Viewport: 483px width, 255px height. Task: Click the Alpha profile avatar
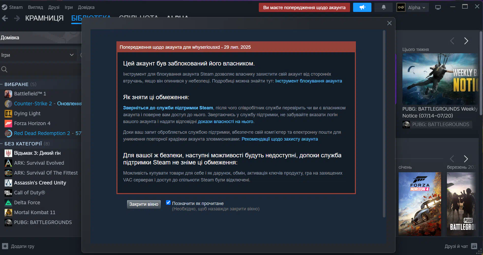[401, 7]
